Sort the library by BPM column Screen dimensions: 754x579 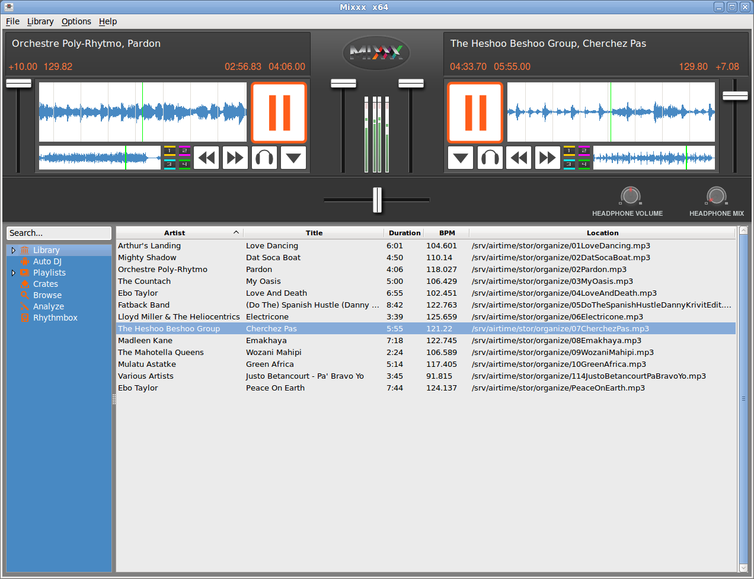pyautogui.click(x=447, y=233)
